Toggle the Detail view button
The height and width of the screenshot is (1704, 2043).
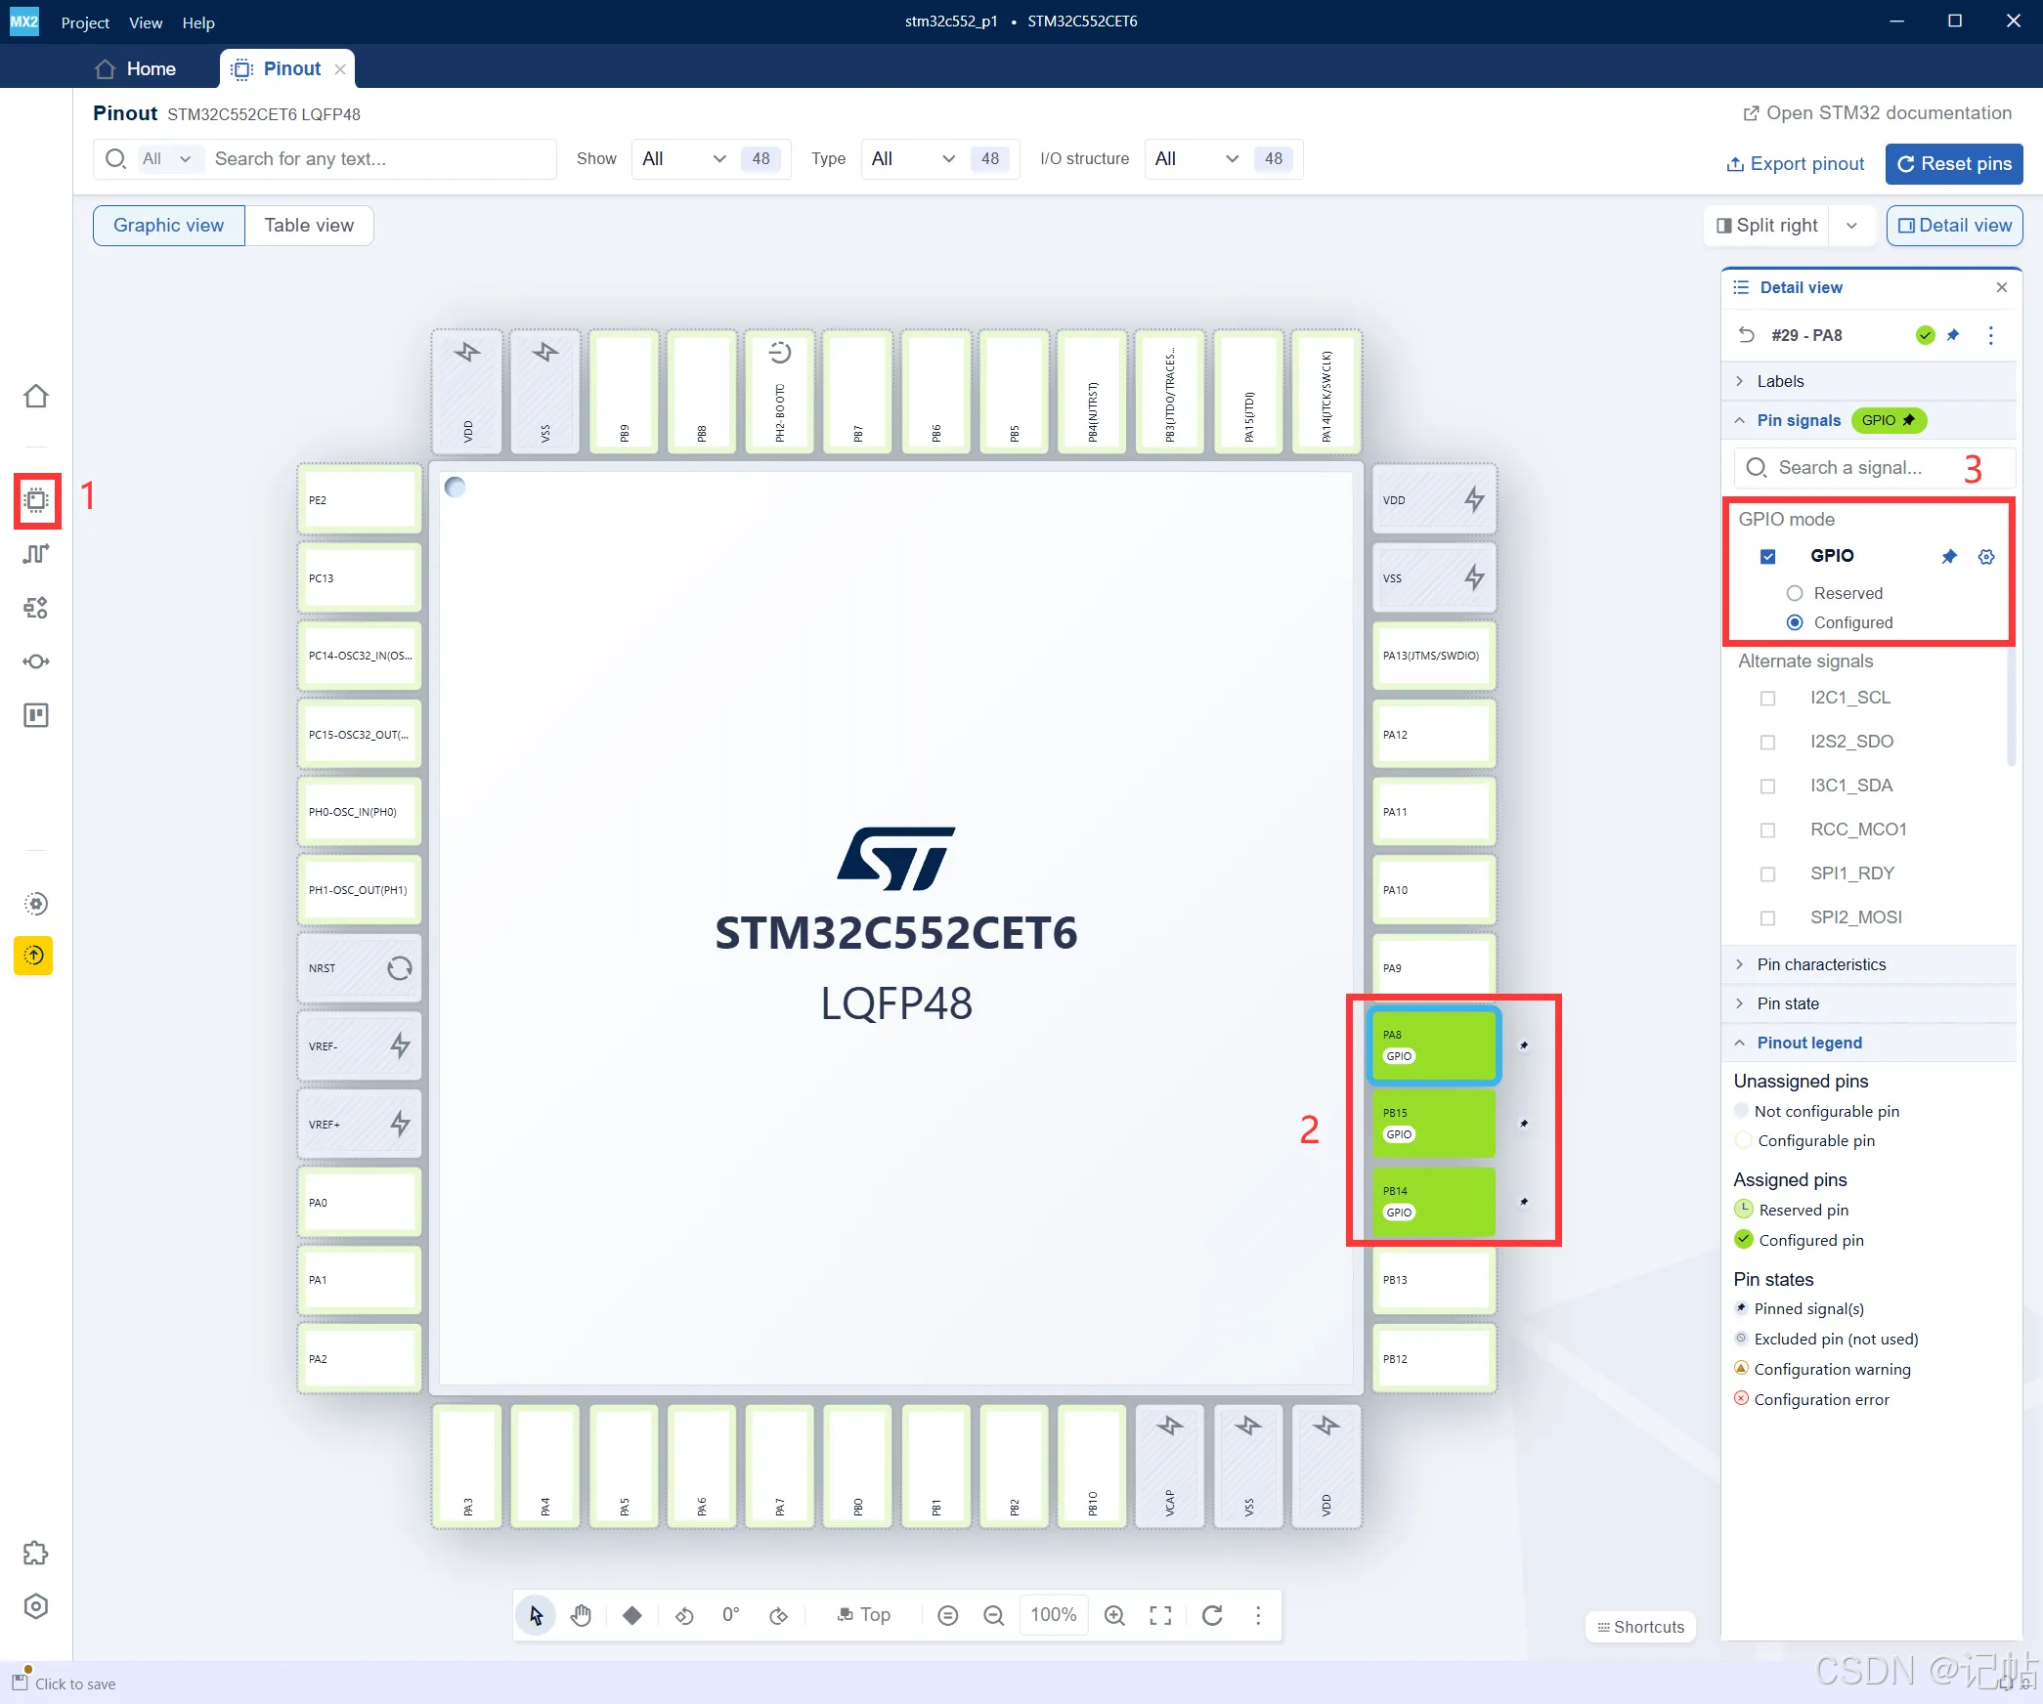pos(1954,225)
